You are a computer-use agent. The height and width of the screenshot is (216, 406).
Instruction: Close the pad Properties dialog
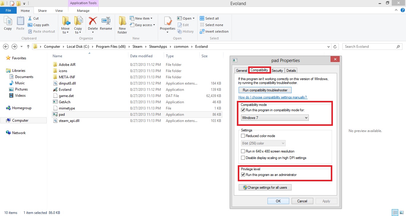pyautogui.click(x=335, y=59)
